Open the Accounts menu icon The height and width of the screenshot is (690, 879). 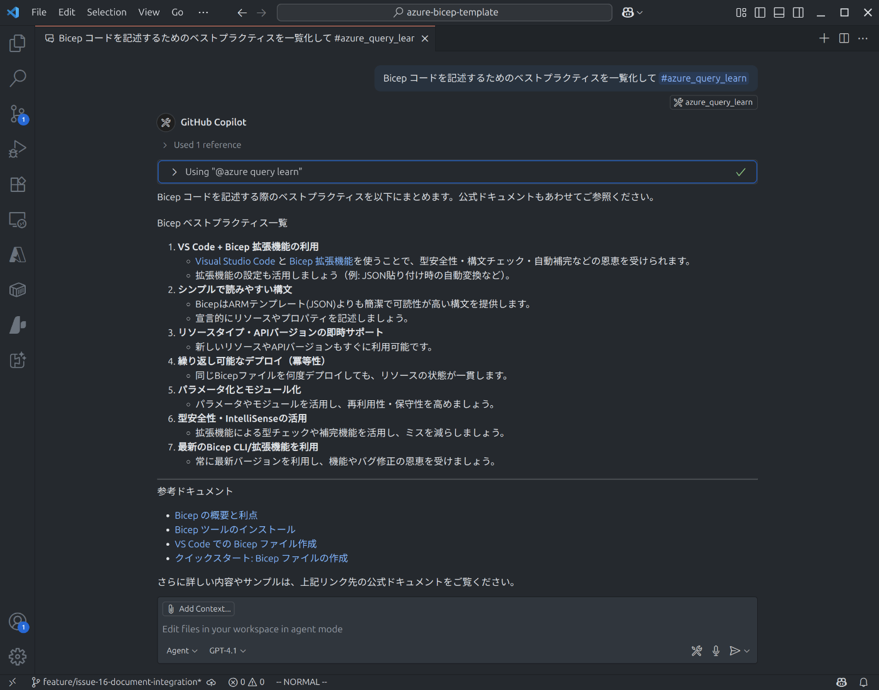(x=18, y=622)
